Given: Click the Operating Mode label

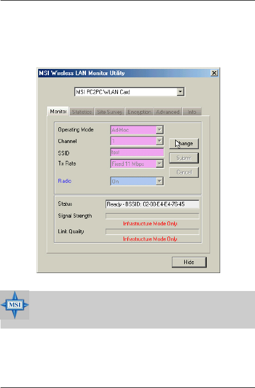Looking at the screenshot, I should pos(76,130).
